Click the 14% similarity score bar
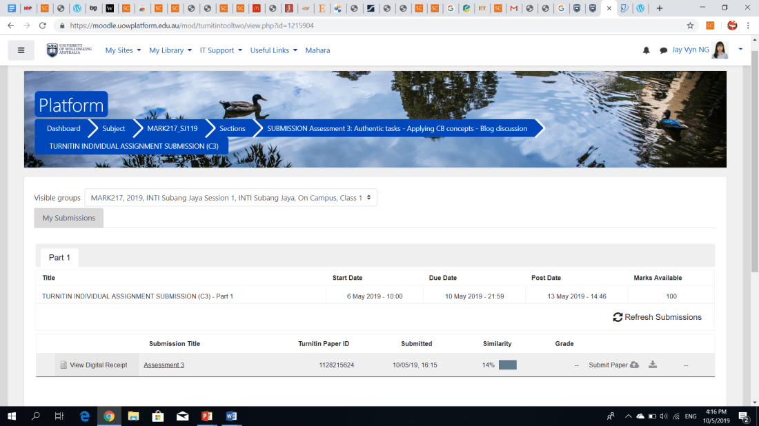 click(x=507, y=365)
